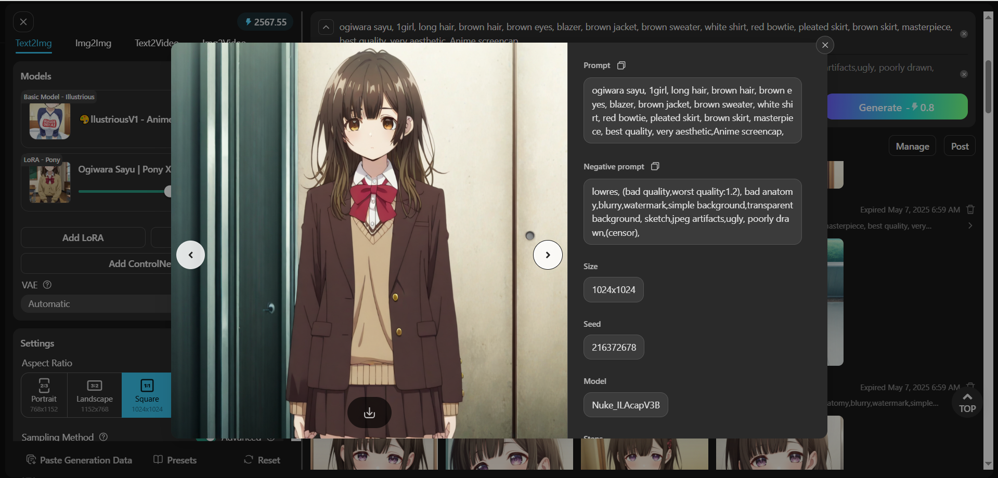Clear the negative prompt field
The image size is (998, 478).
(964, 74)
